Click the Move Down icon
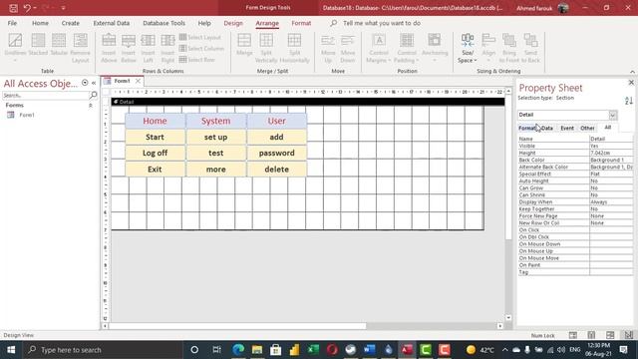This screenshot has width=638, height=359. click(x=348, y=48)
